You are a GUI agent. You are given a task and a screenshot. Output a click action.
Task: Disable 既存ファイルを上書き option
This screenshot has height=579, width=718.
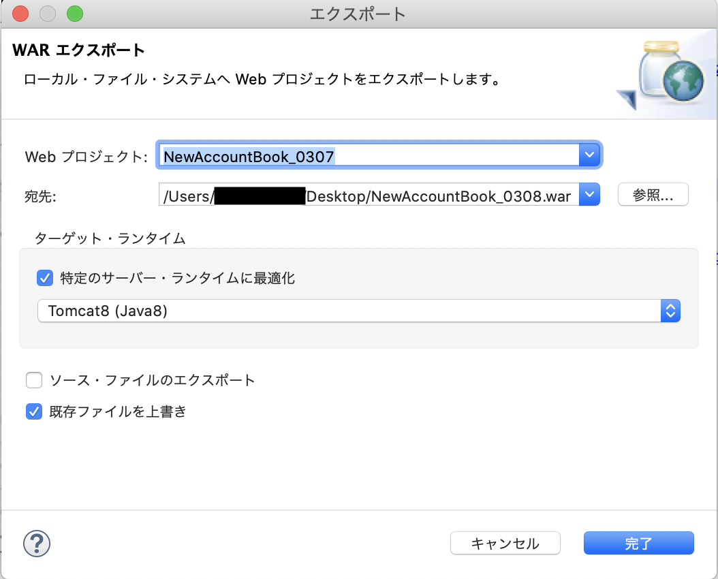coord(34,411)
